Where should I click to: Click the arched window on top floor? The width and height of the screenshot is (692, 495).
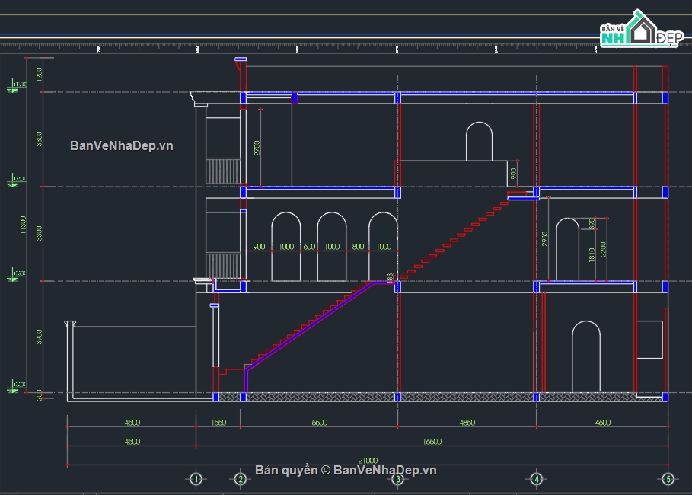[x=479, y=141]
